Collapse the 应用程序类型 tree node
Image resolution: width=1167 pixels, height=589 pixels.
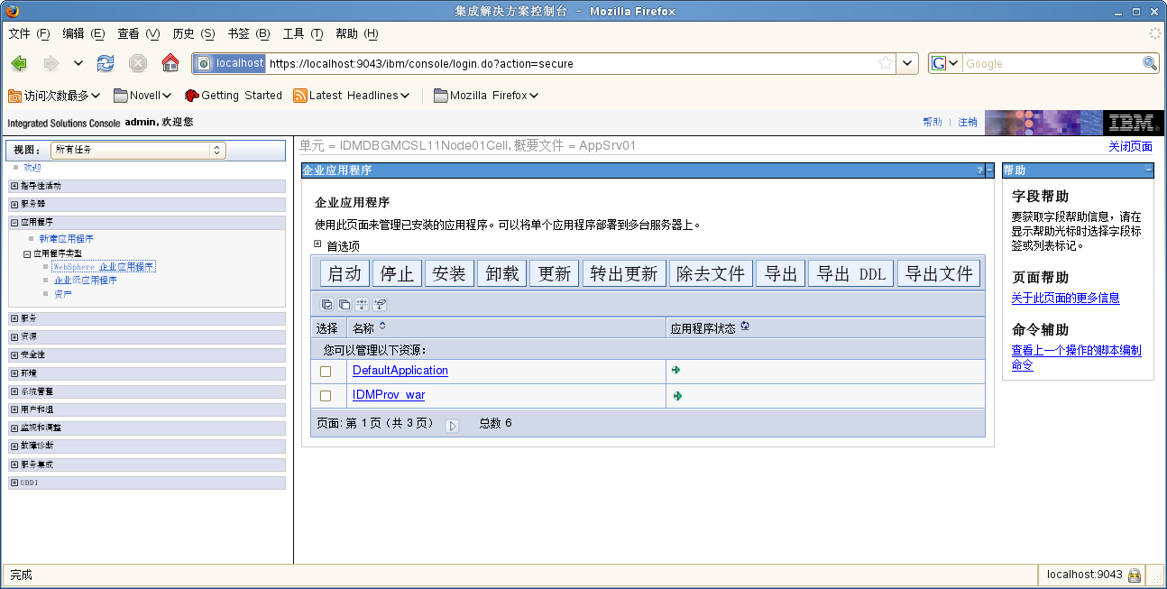tap(27, 253)
